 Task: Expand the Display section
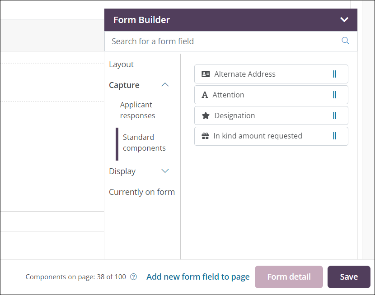click(x=165, y=171)
